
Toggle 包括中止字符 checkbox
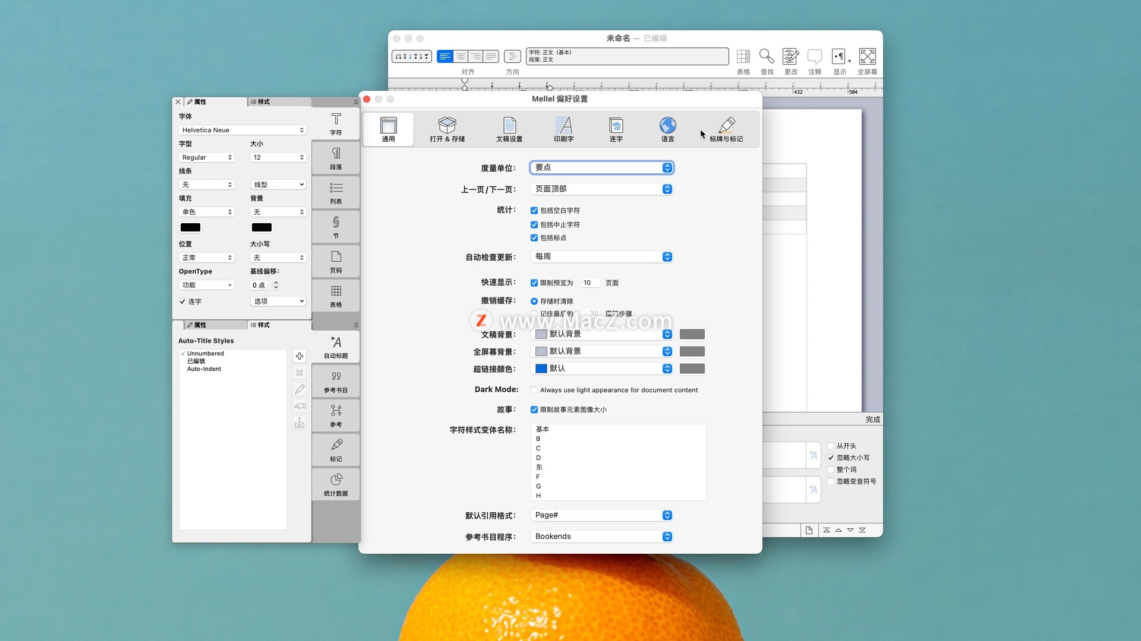tap(534, 225)
